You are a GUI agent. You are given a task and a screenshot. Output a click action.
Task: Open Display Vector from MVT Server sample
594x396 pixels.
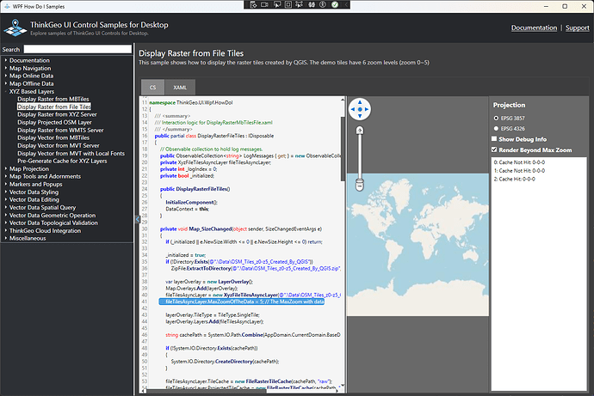(59, 145)
